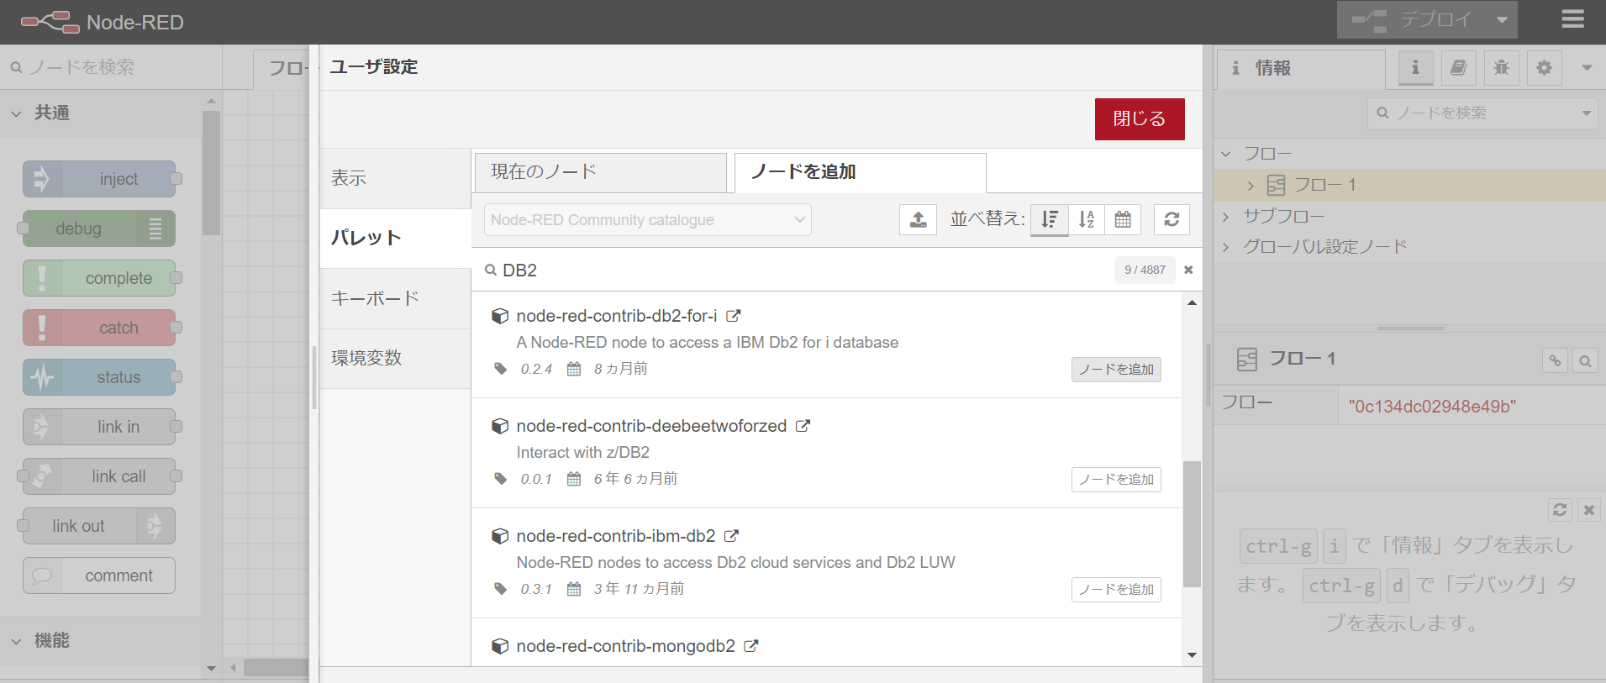1606x683 pixels.
Task: Close the tips box
Action: pyautogui.click(x=1588, y=510)
